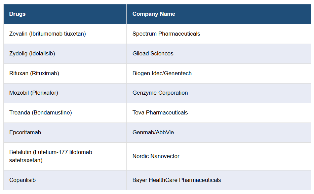
Task: Click Bayer HealthCare Pharmaceuticals company name
Action: [x=176, y=180]
